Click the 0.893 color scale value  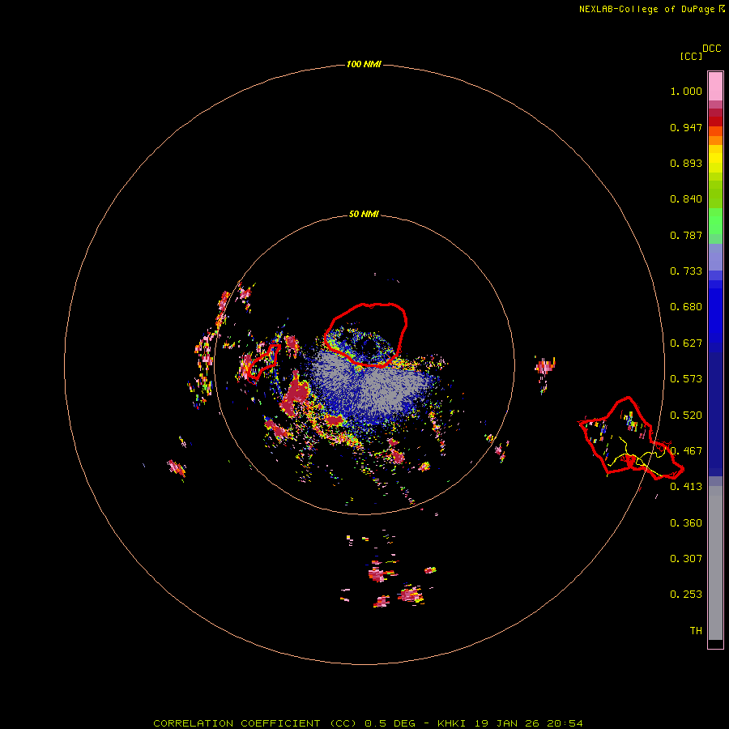pos(686,163)
